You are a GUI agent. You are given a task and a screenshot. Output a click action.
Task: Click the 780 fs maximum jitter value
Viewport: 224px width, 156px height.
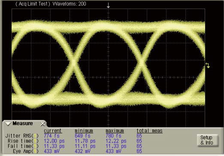pyautogui.click(x=113, y=136)
